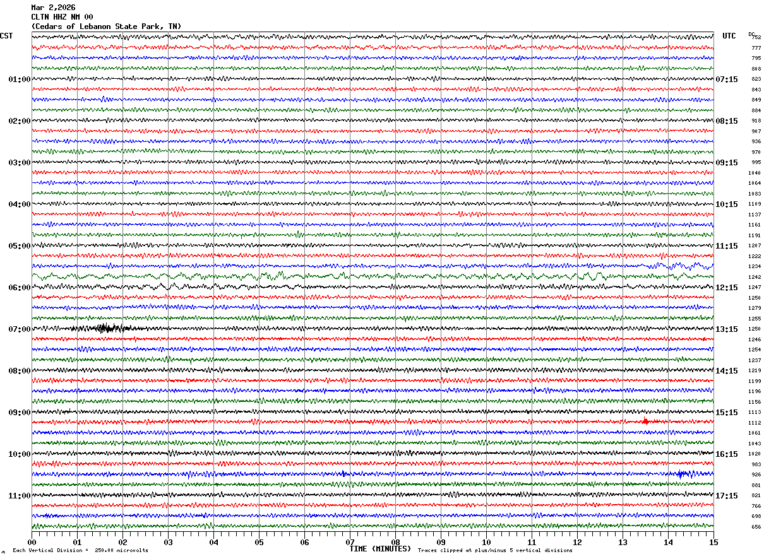Click minute tick '09' on time axis
This screenshot has height=559, width=764.
tap(441, 542)
